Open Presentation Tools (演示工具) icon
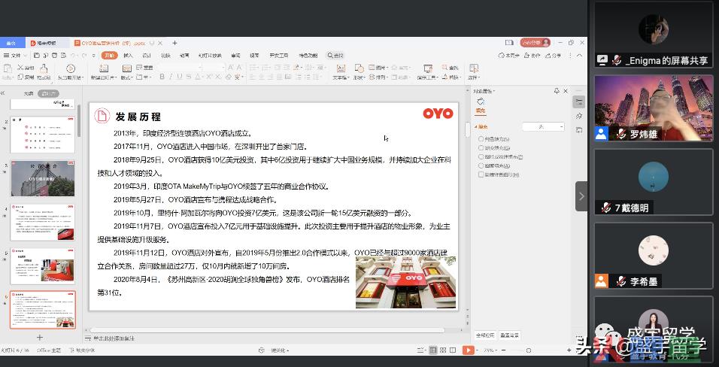The image size is (719, 367). 427,68
